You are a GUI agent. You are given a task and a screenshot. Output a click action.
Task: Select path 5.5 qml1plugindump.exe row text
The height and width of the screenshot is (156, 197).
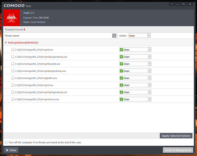coord(41,92)
